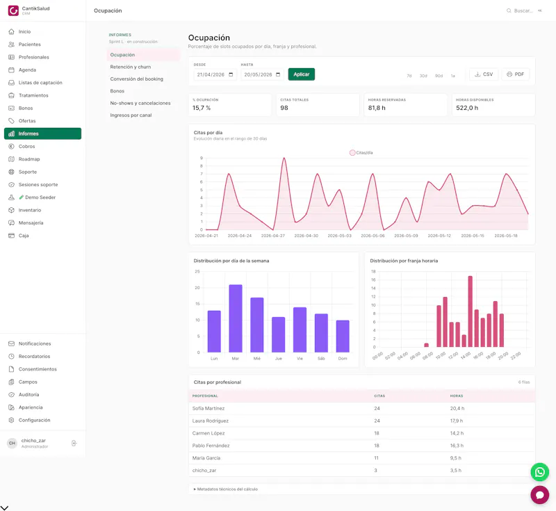Viewport: 556px width, 511px height.
Task: Click the CantikSalud logo icon
Action: point(13,10)
